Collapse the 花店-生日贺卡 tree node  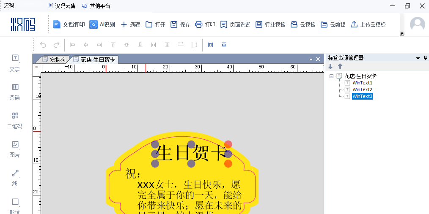pos(331,76)
